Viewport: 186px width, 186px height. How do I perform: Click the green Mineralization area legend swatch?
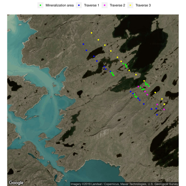pos(41,5)
